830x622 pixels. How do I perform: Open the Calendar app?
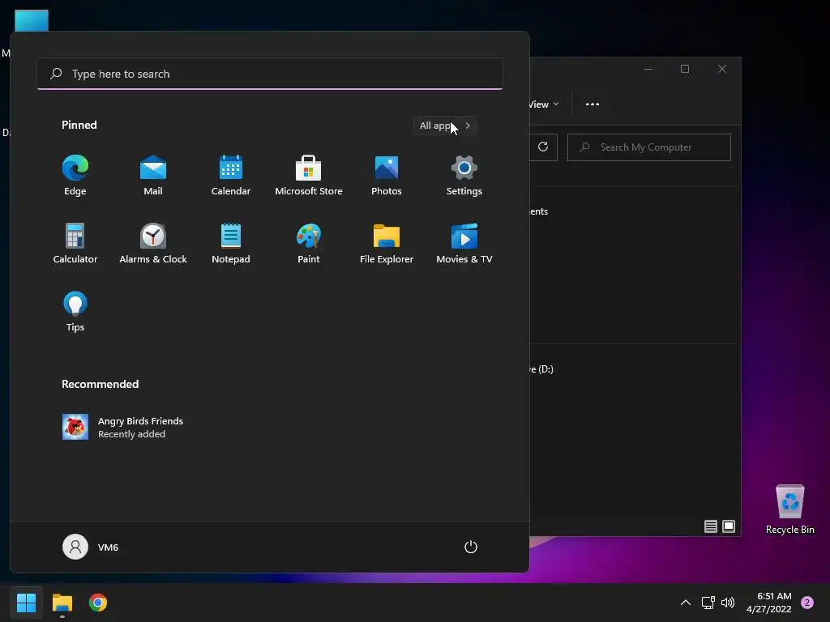231,176
